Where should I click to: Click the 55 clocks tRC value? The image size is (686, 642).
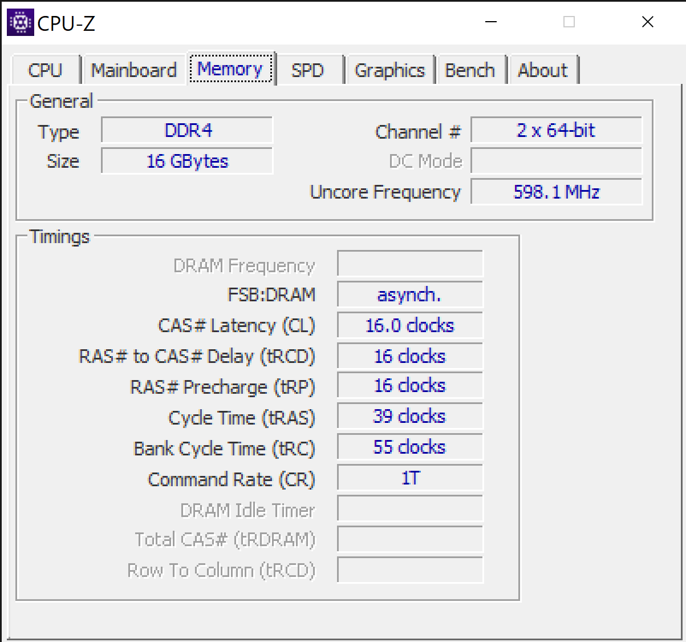(410, 447)
